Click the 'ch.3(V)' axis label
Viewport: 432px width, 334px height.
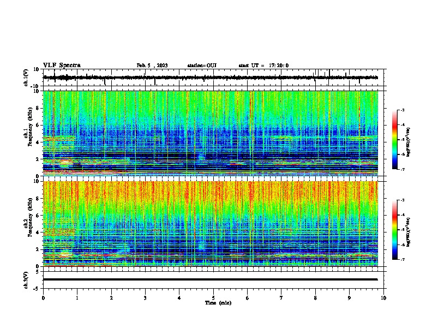tap(26, 280)
